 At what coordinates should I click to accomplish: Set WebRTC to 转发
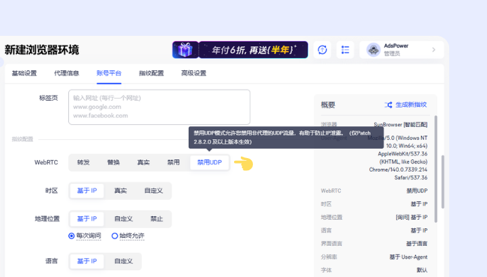[83, 163]
